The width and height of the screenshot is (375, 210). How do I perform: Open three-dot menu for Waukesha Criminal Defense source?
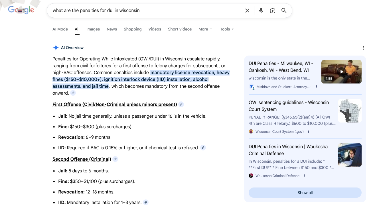304,176
